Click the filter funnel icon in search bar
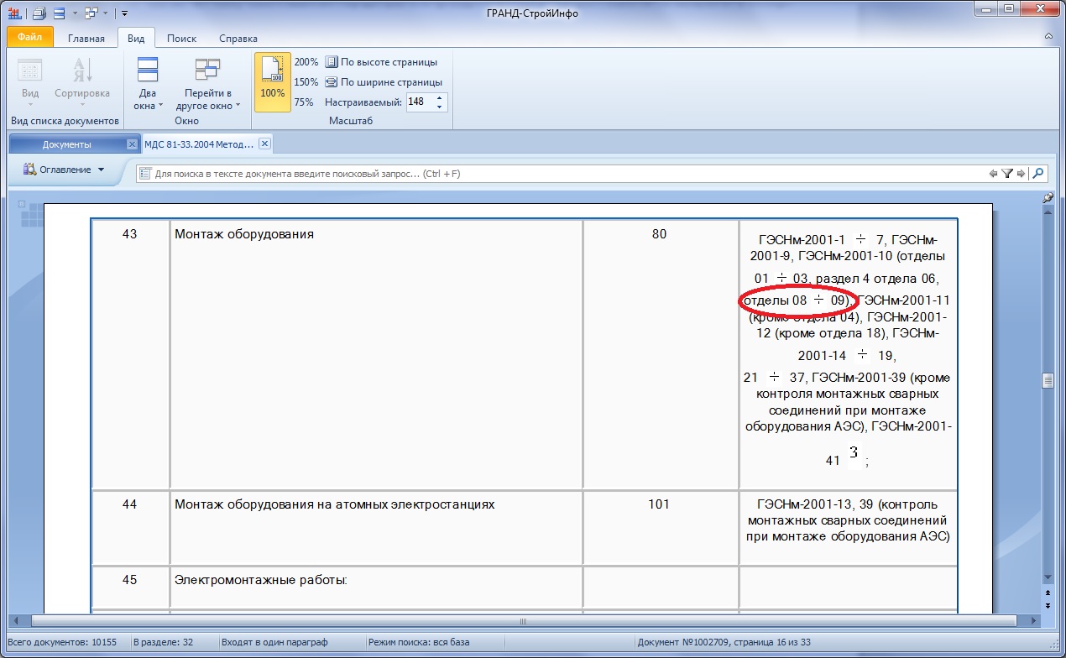The width and height of the screenshot is (1066, 658). point(1007,174)
